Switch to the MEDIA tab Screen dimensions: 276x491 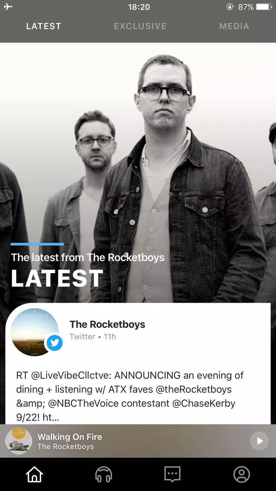234,26
